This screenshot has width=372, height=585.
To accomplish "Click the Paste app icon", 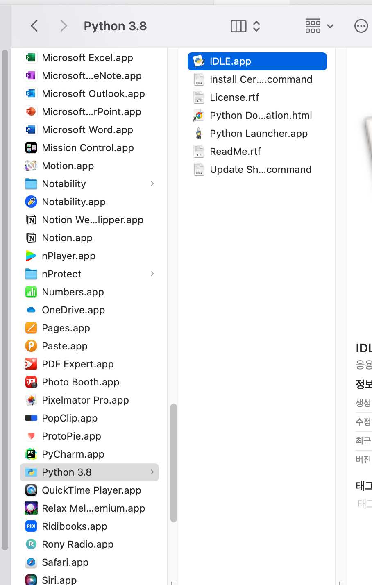I will tap(31, 346).
